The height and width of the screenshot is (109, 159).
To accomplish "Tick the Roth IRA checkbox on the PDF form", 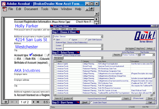I will coord(24,59).
